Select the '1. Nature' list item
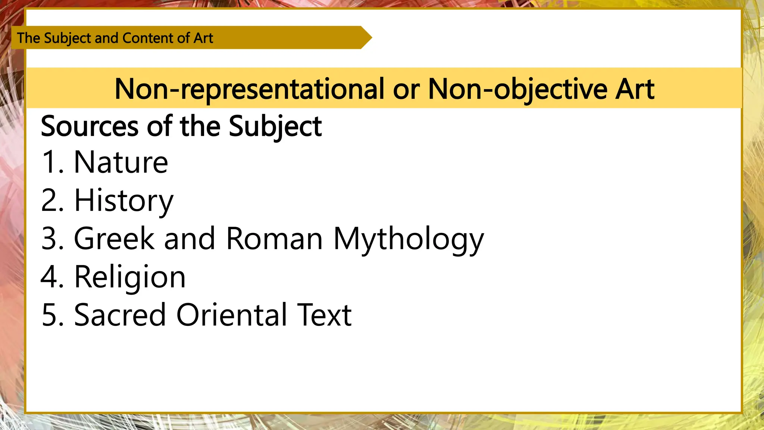 (105, 162)
